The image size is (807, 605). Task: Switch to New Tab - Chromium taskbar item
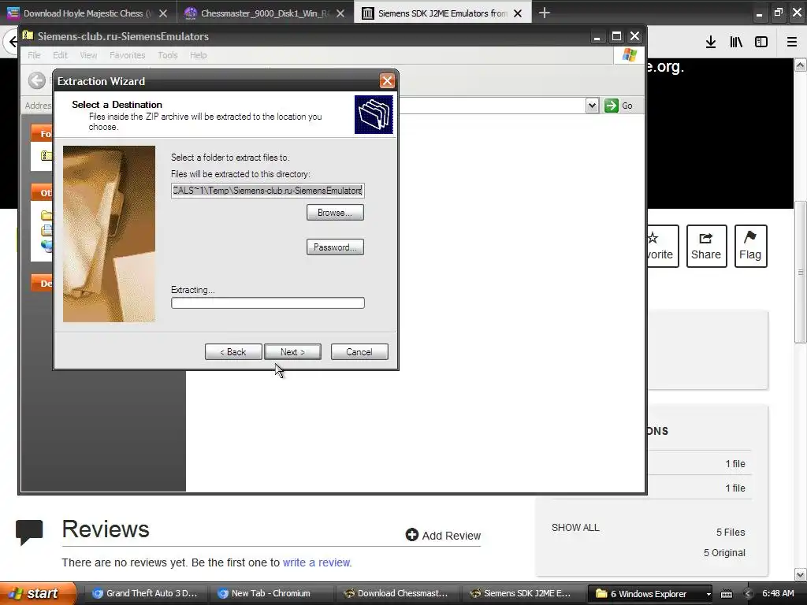[271, 593]
